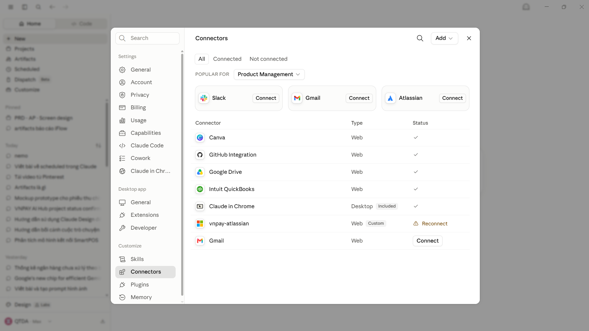Open Privacy settings
The image size is (589, 331).
point(145,95)
